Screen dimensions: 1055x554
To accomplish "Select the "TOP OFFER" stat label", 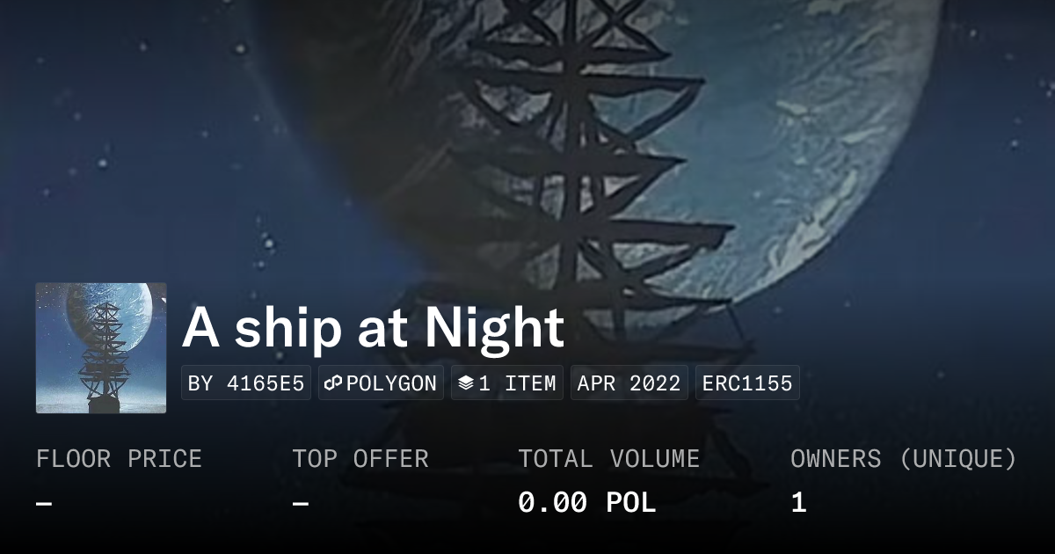I will tap(360, 459).
